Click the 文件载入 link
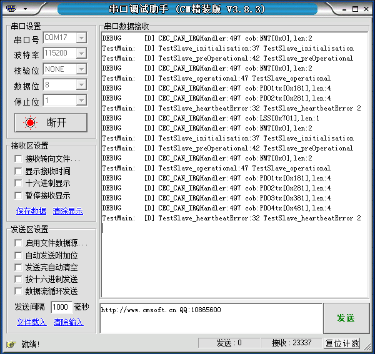The width and height of the screenshot is (375, 354). click(32, 322)
